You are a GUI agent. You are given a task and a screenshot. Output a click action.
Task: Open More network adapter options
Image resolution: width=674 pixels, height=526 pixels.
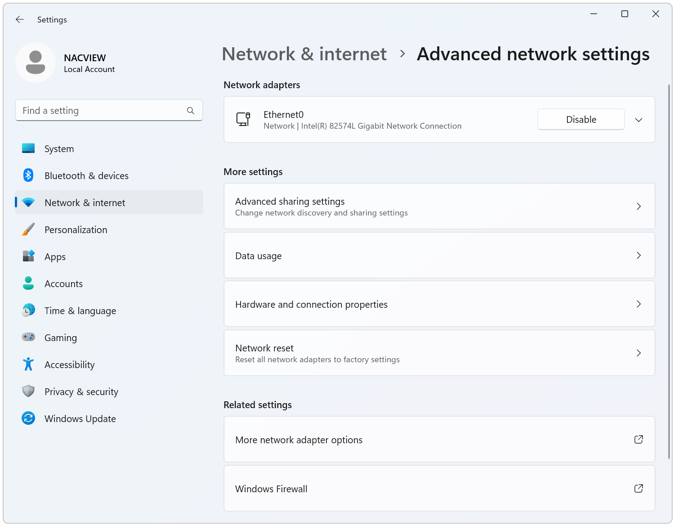coord(439,440)
